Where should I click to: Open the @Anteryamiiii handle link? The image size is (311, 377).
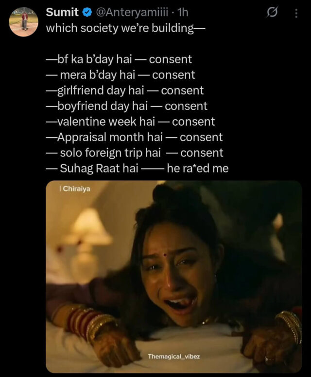[132, 13]
